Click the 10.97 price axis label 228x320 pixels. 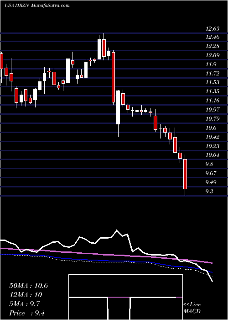(212, 110)
